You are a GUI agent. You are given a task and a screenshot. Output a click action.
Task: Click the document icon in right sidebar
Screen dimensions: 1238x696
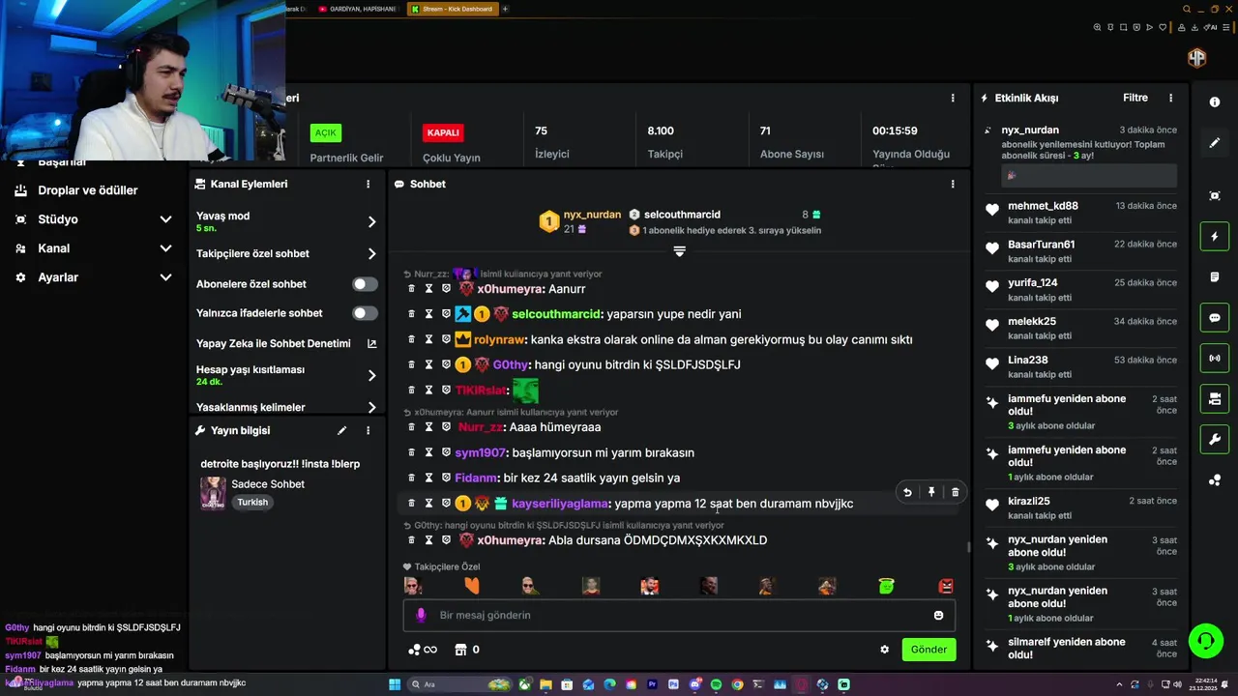tap(1215, 277)
